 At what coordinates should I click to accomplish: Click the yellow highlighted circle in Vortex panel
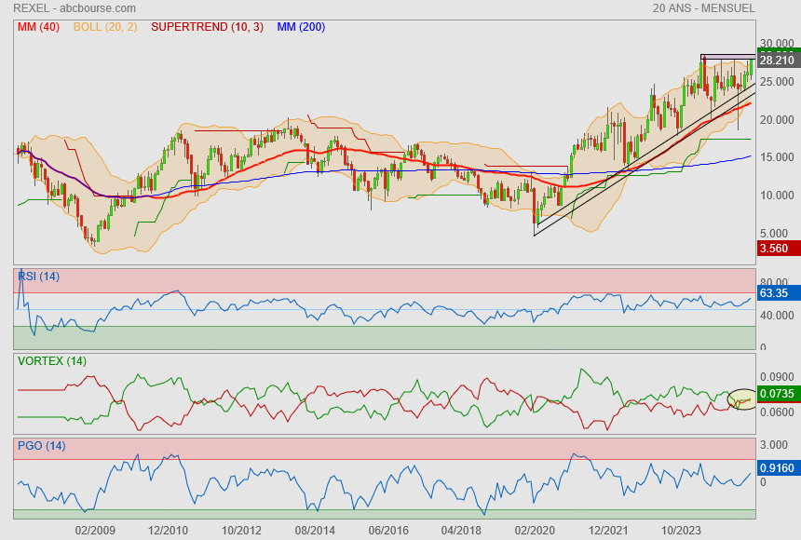tap(742, 399)
